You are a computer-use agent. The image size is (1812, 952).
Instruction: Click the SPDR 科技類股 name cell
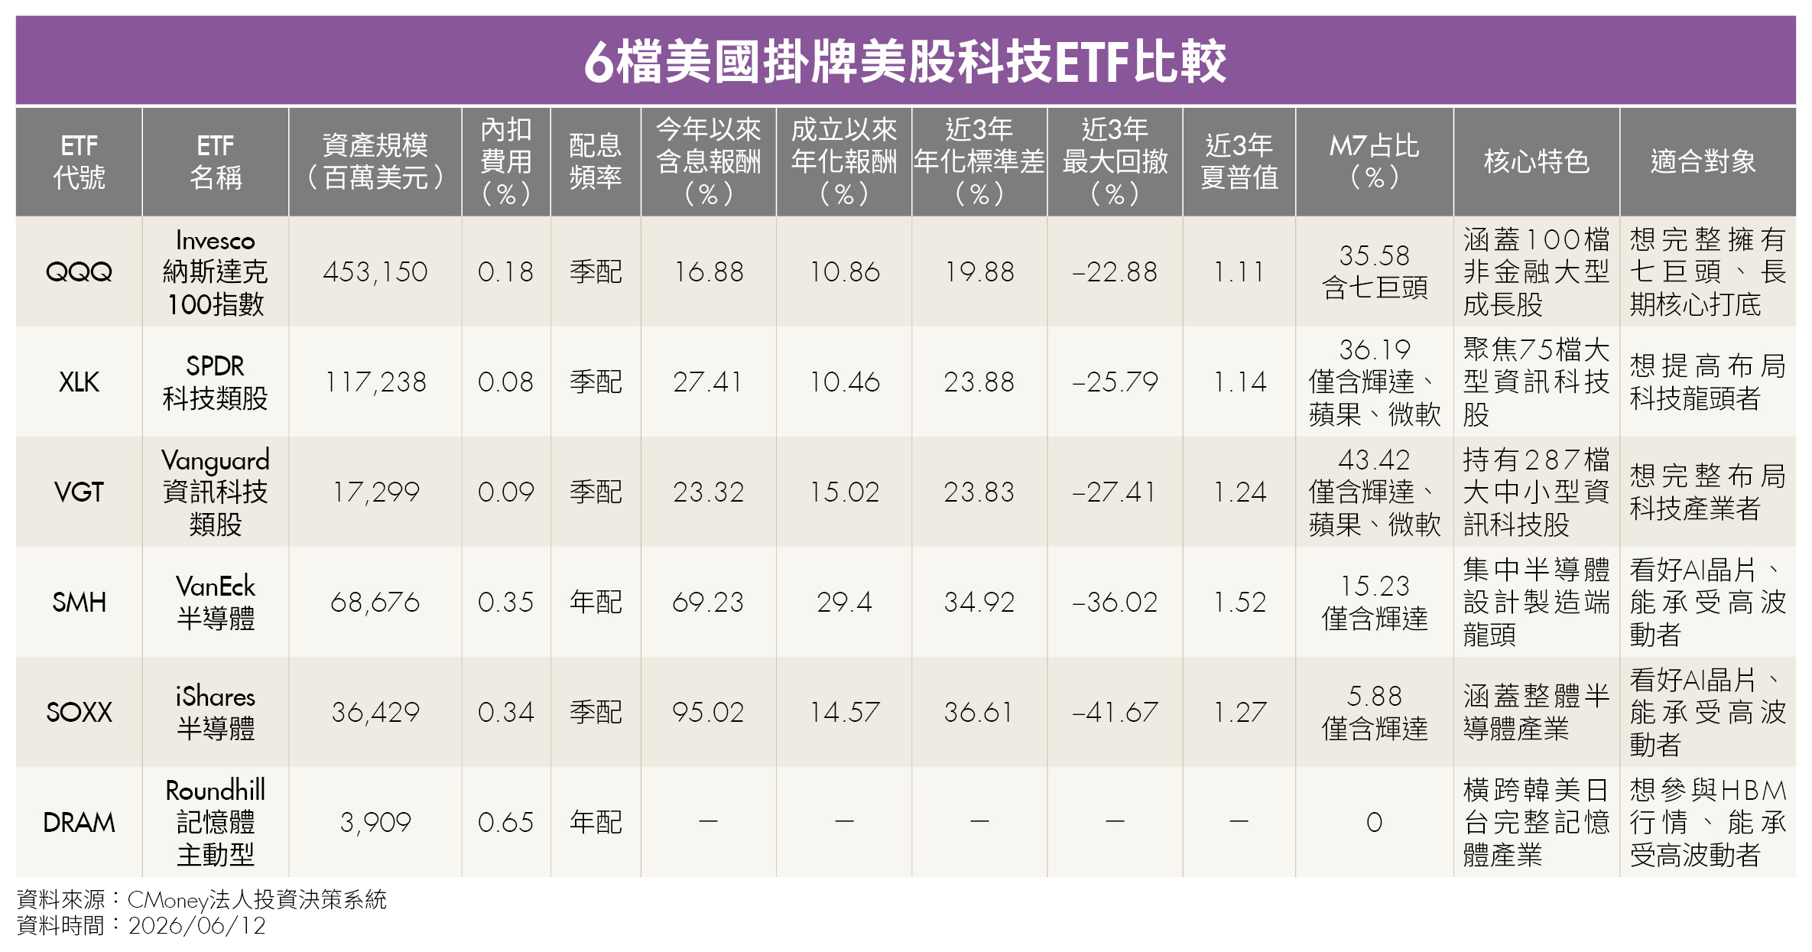coord(215,382)
